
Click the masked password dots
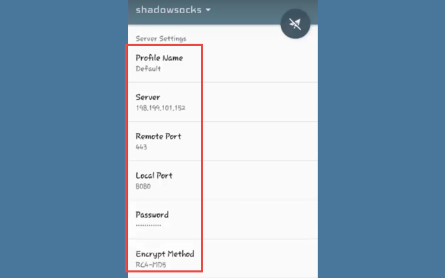pyautogui.click(x=148, y=225)
